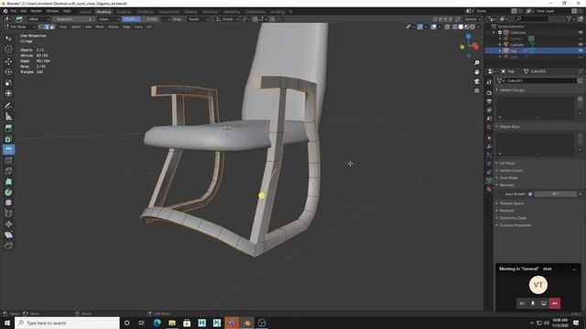Select the Annotate pencil tool
Viewport: 586px width, 329px height.
coord(8,106)
